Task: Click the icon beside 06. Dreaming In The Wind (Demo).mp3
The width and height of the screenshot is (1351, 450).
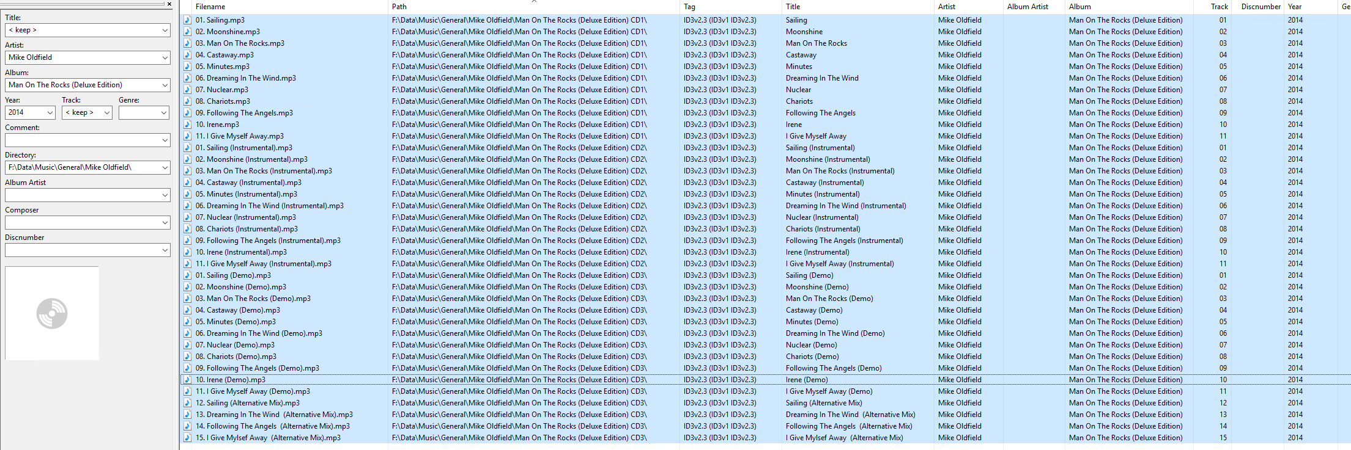Action: [x=187, y=333]
